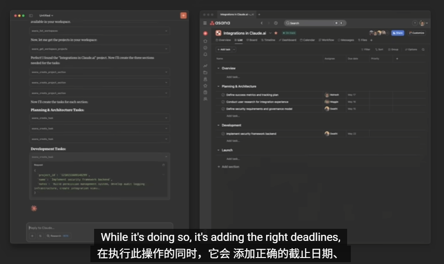This screenshot has width=444, height=264.
Task: Click the blue Share button
Action: tap(398, 33)
